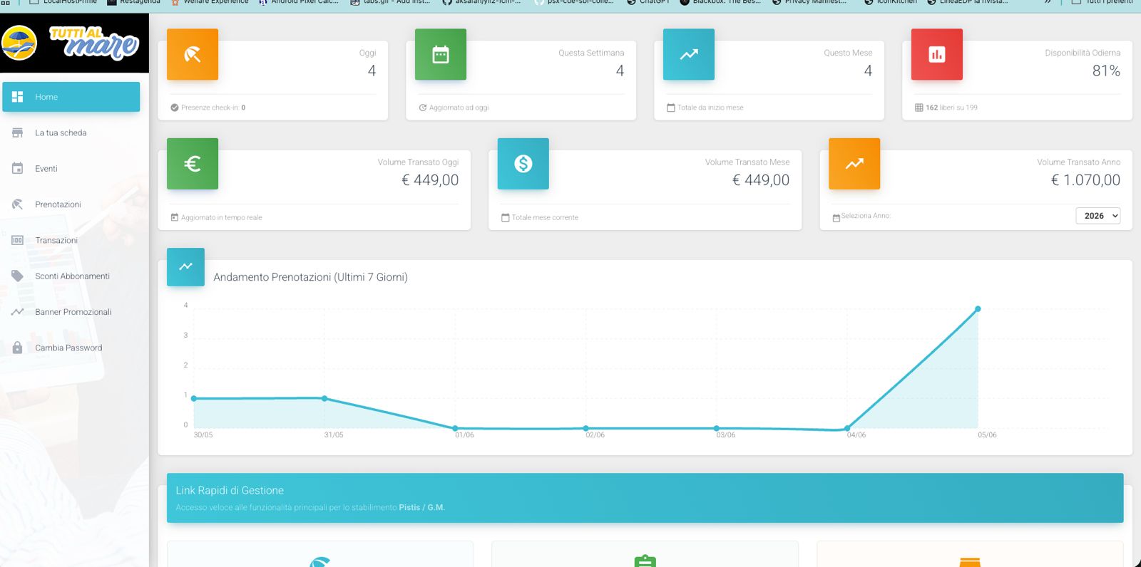The height and width of the screenshot is (567, 1141).
Task: Click the € 1.070,00 yearly volume value
Action: click(x=1085, y=180)
